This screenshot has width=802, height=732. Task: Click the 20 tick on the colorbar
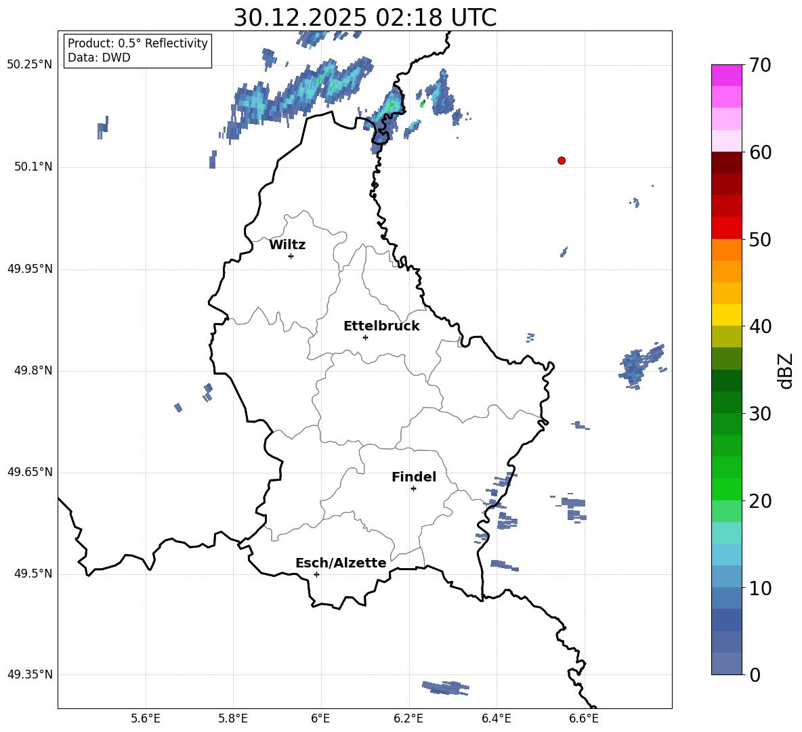click(760, 501)
